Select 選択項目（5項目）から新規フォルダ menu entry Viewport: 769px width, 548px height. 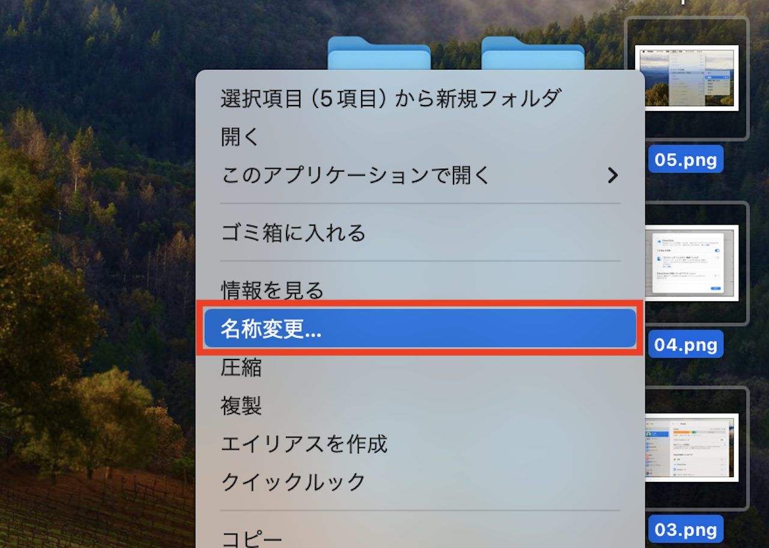pyautogui.click(x=420, y=98)
